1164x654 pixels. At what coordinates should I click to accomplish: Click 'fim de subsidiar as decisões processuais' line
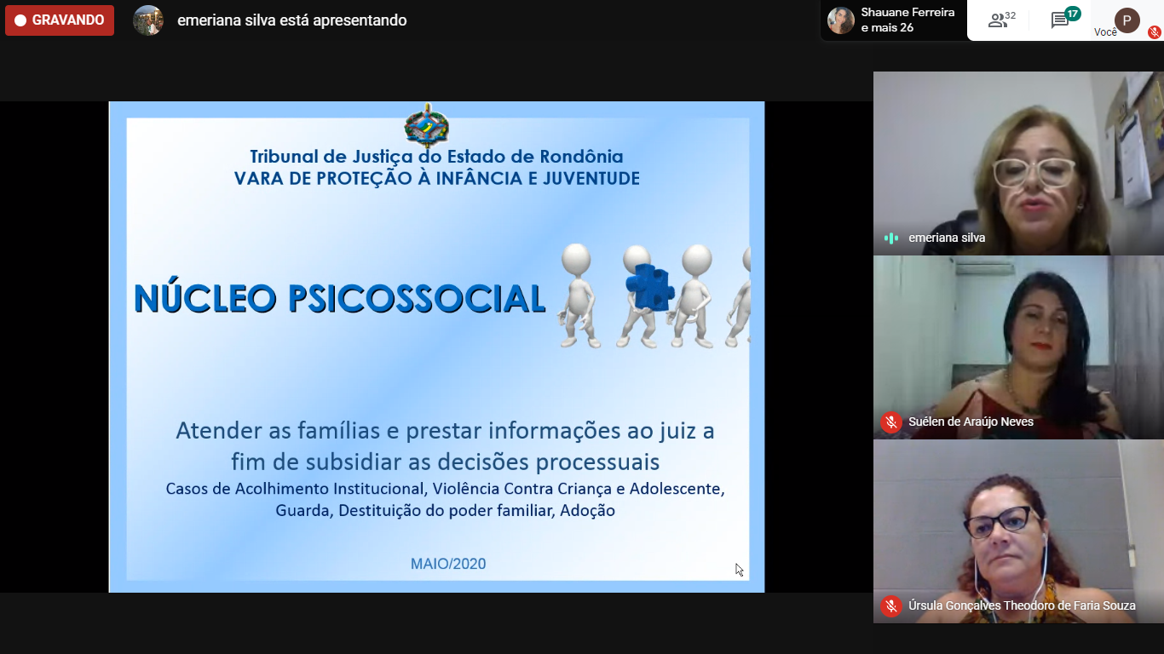tap(445, 462)
